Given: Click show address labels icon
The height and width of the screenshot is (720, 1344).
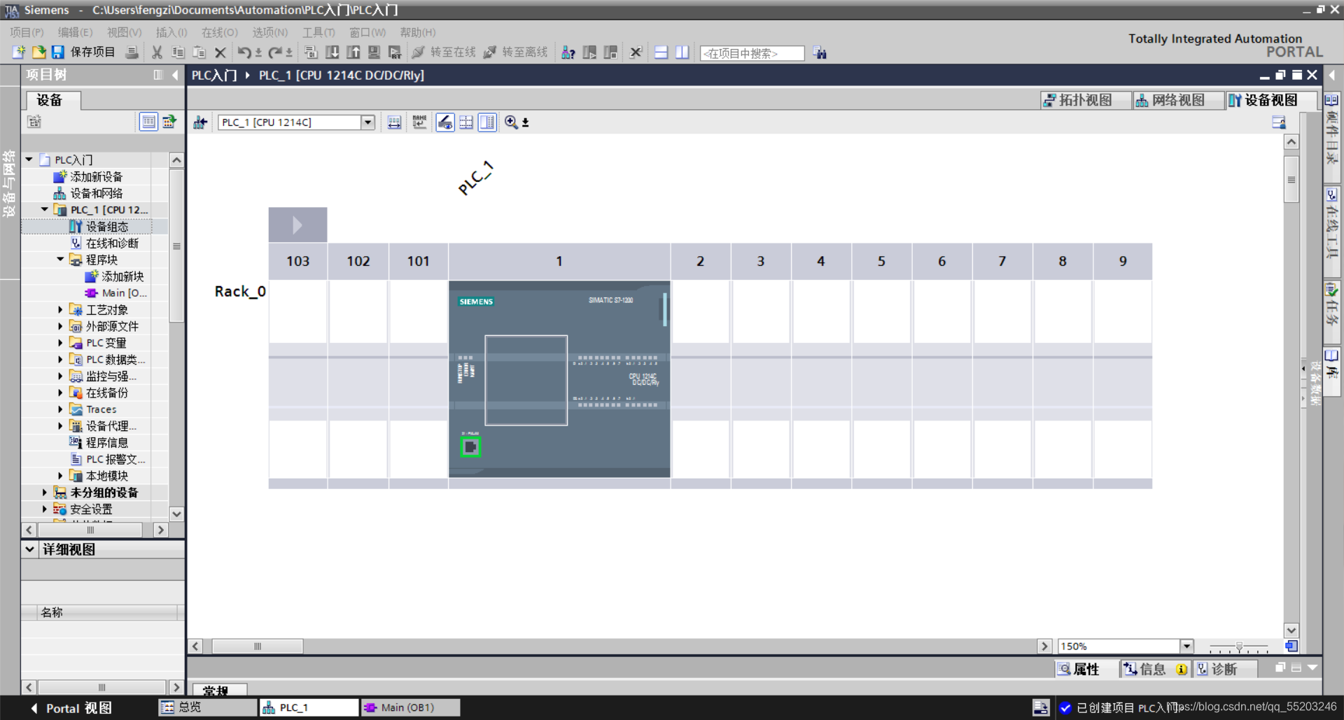Looking at the screenshot, I should pyautogui.click(x=394, y=122).
